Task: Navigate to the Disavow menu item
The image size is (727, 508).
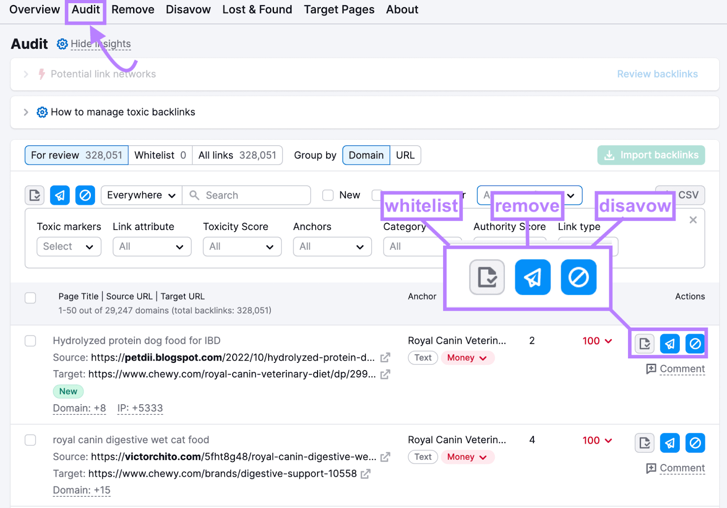Action: pyautogui.click(x=188, y=9)
